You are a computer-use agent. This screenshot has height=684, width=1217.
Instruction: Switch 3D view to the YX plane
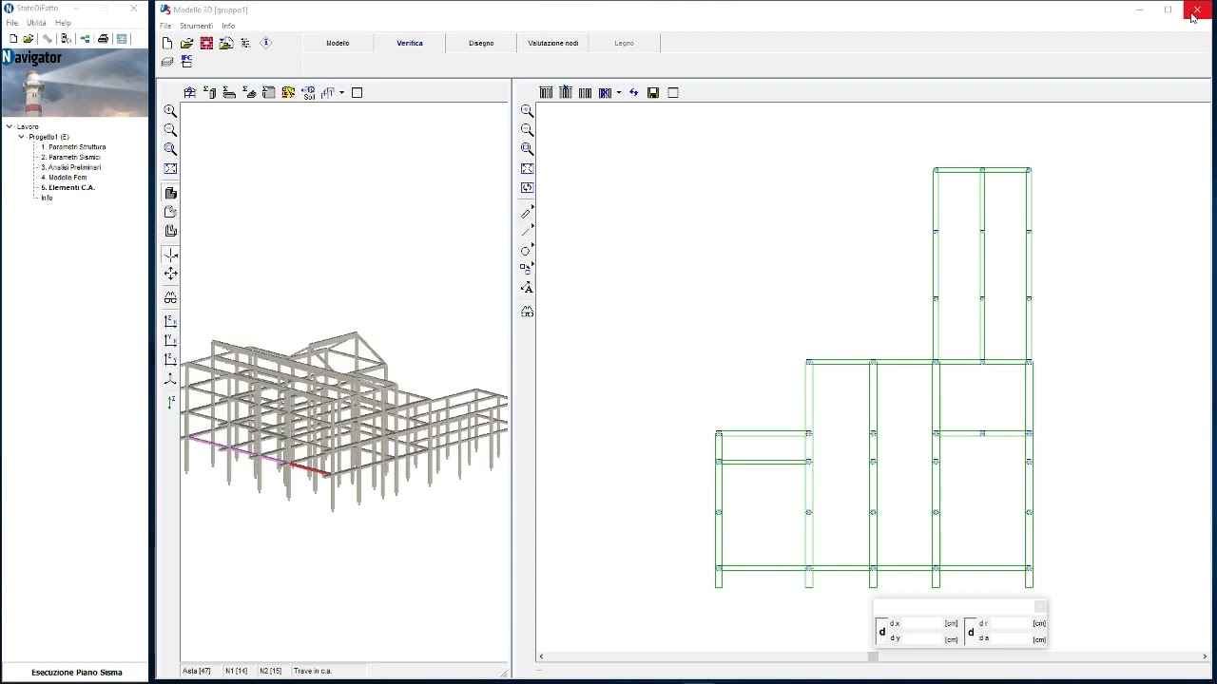click(170, 340)
